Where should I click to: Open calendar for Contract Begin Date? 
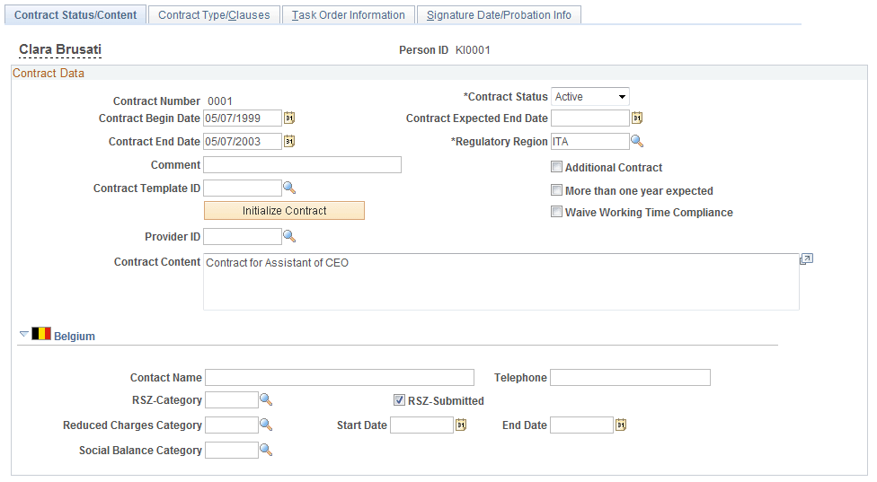[289, 118]
